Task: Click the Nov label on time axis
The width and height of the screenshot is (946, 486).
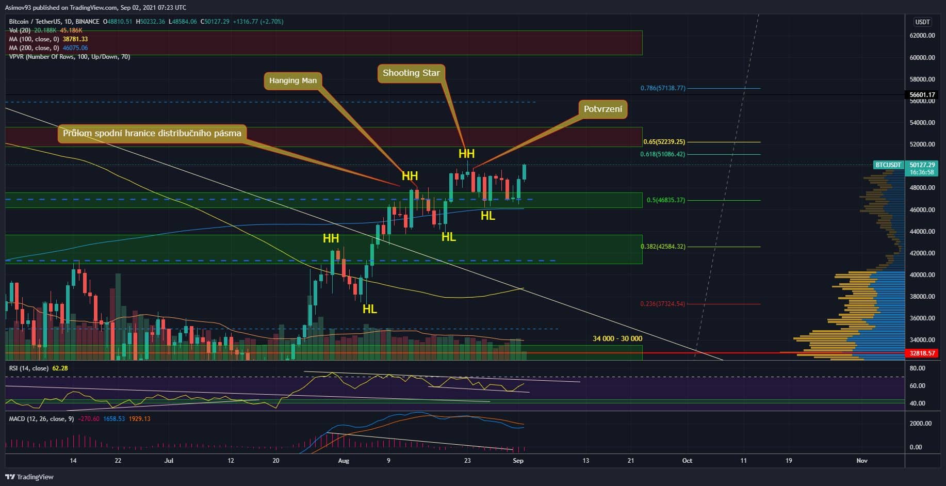Action: (862, 461)
